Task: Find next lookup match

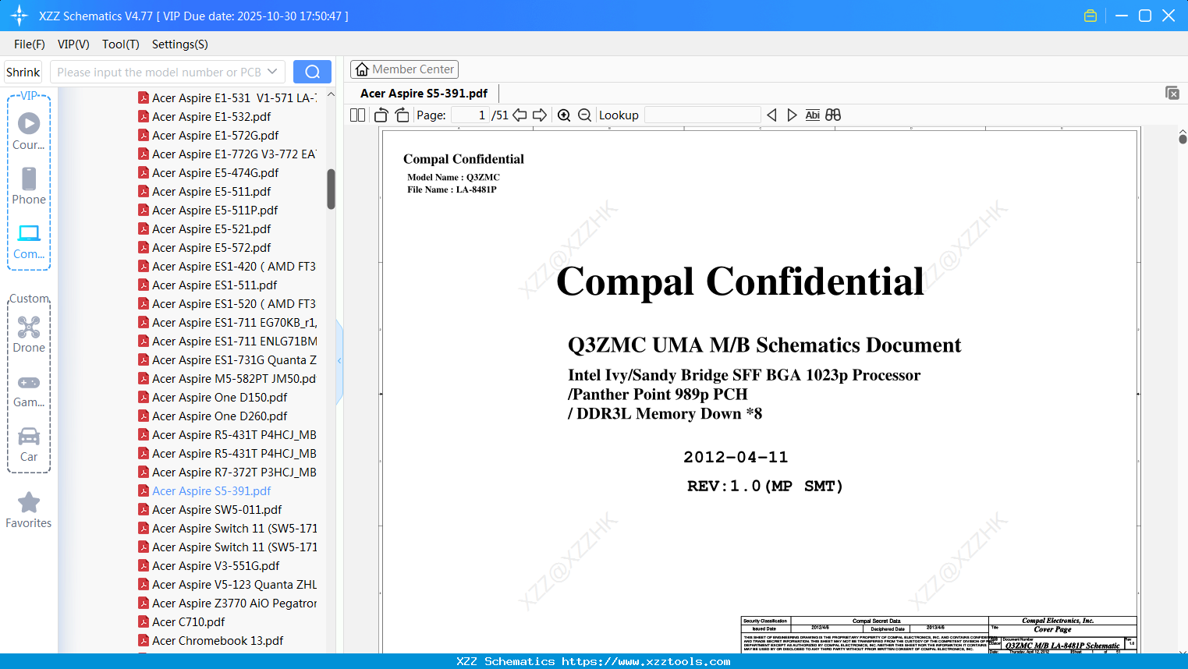Action: click(x=792, y=115)
